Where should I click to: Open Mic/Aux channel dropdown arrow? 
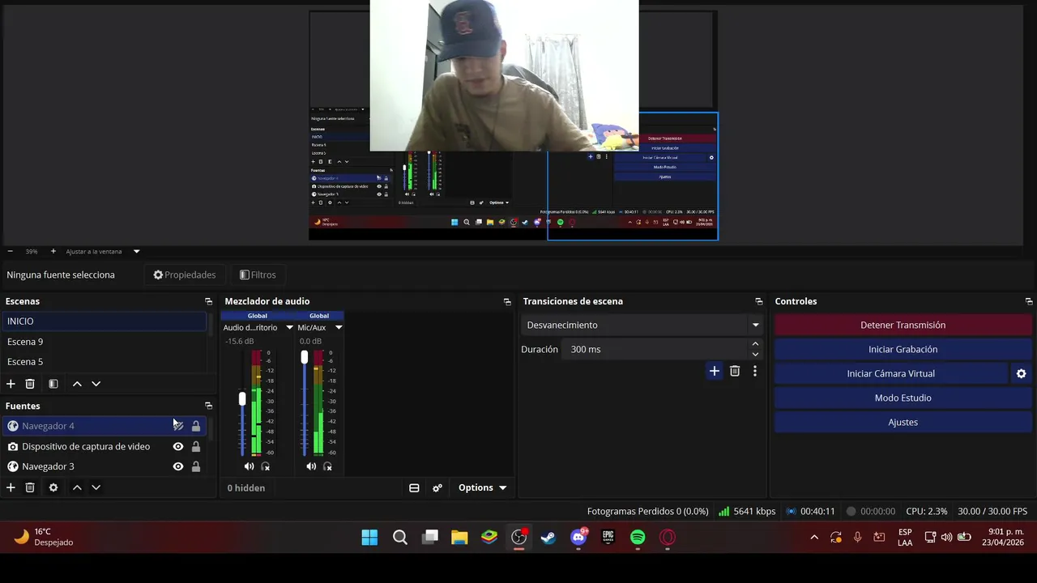[x=339, y=328]
